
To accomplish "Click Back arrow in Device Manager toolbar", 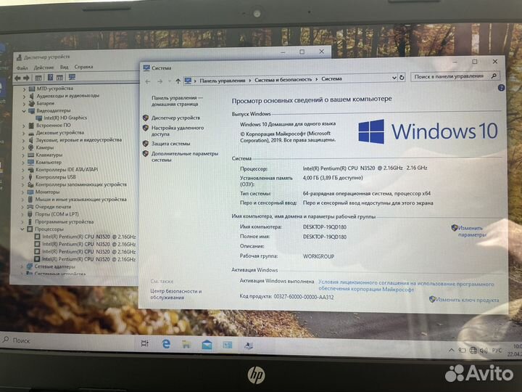I will 18,78.
